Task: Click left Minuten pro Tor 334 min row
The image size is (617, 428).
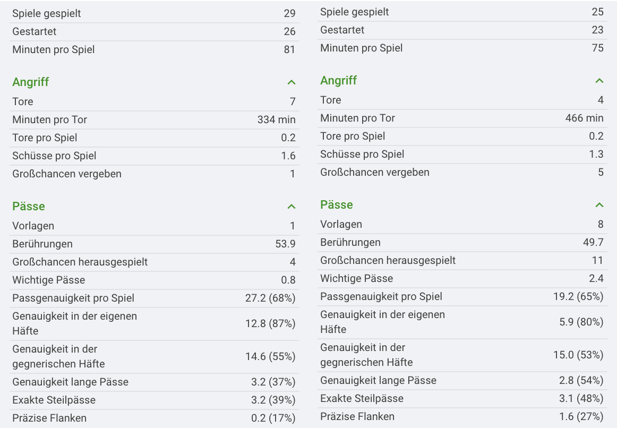Action: click(154, 119)
